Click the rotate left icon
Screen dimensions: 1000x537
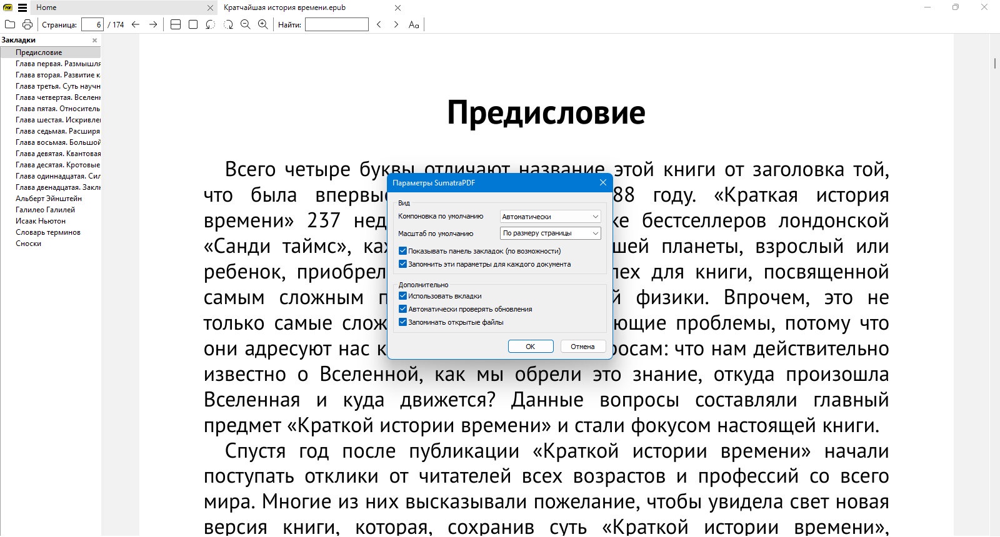(211, 24)
